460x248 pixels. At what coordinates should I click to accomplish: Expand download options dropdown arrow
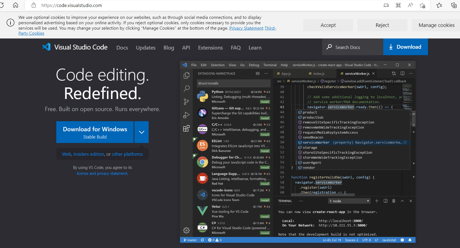pyautogui.click(x=142, y=132)
